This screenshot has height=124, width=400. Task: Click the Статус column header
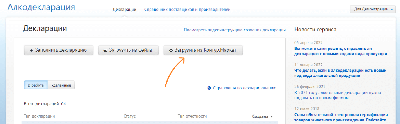coord(130,116)
